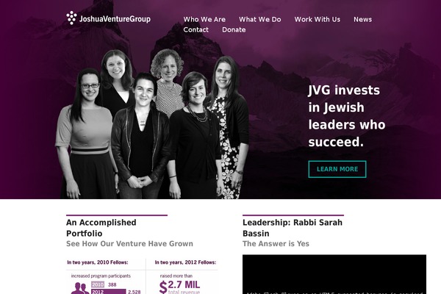This screenshot has height=294, width=441.
Task: Click the JVG invests in Jewish leaders headline
Action: 347,116
